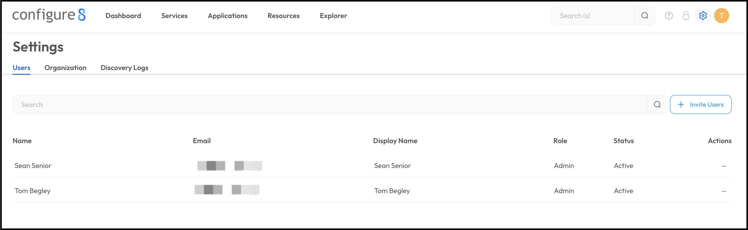Screen dimensions: 748x230
Task: Switch to the Organization tab
Action: [65, 68]
